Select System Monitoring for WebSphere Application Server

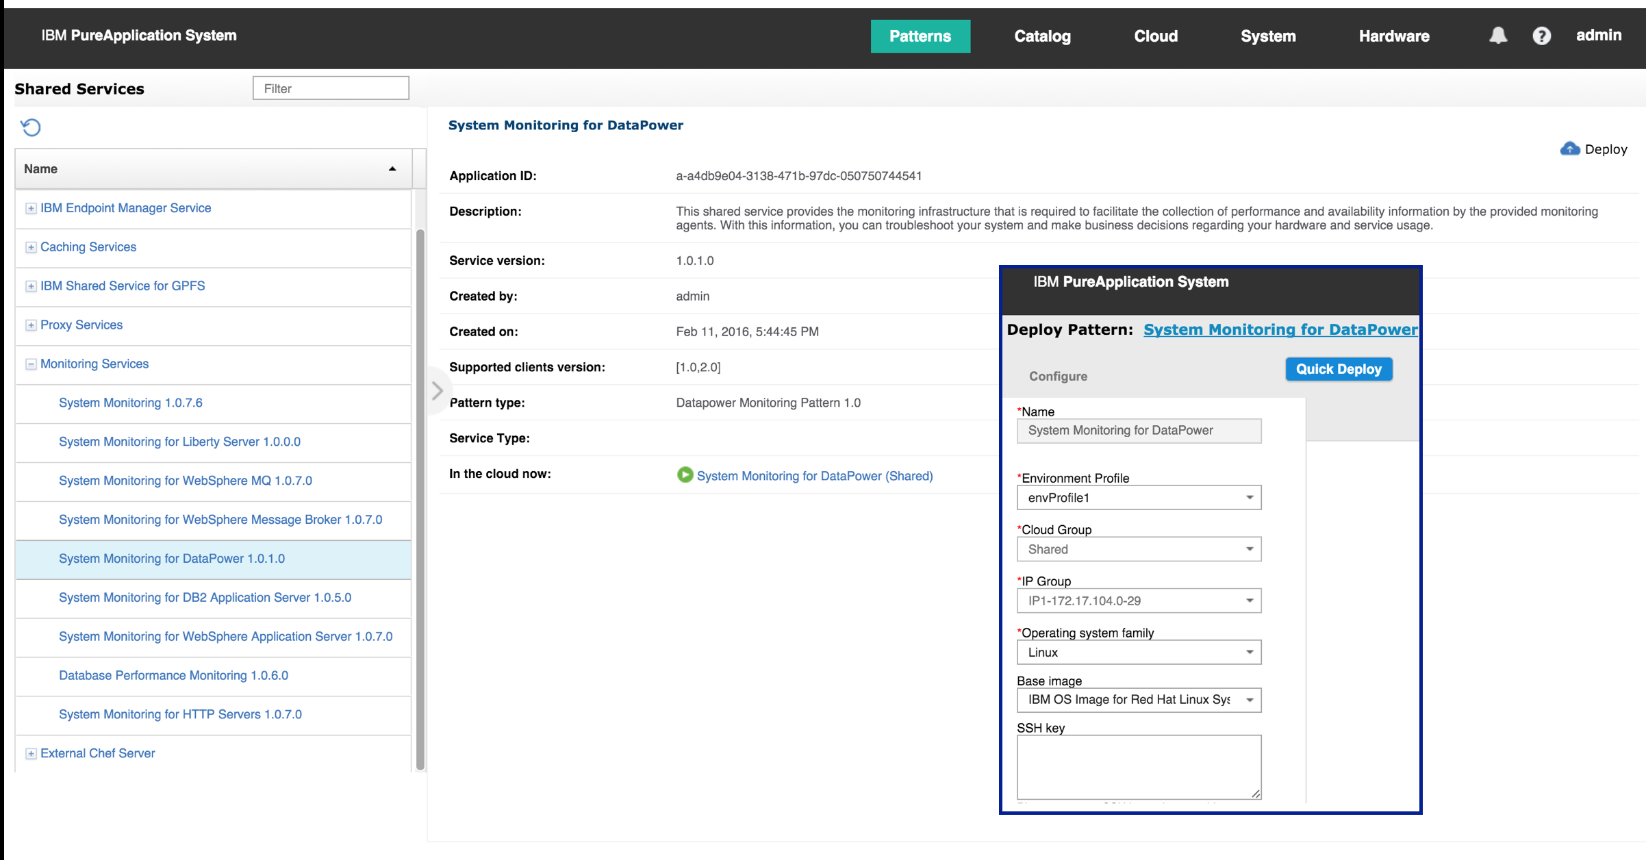(226, 637)
